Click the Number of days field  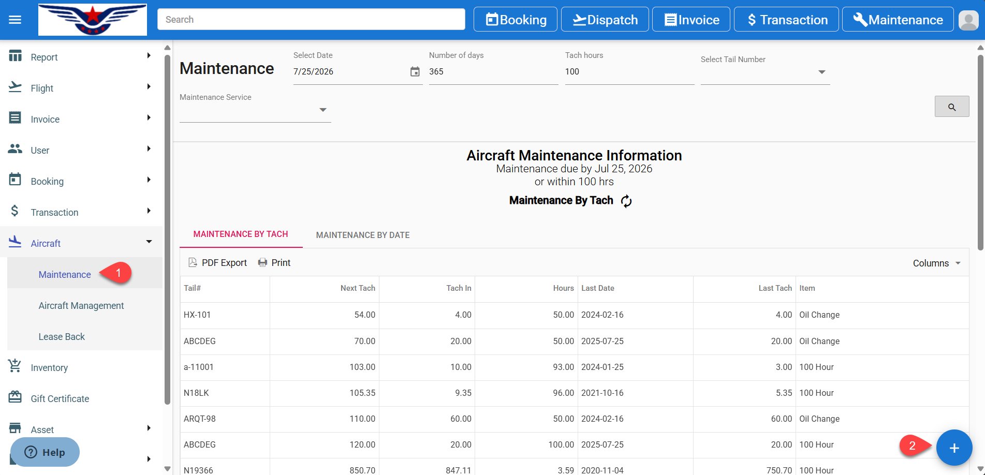coord(493,72)
